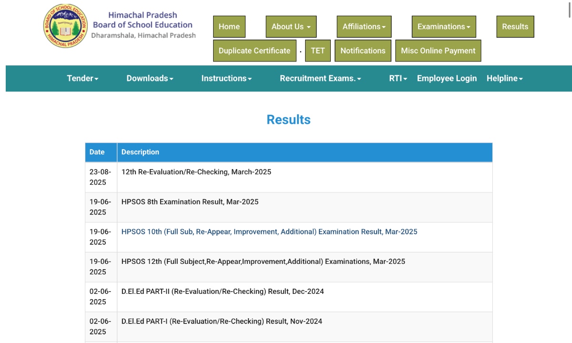572x343 pixels.
Task: Expand the About Us dropdown
Action: pos(291,27)
